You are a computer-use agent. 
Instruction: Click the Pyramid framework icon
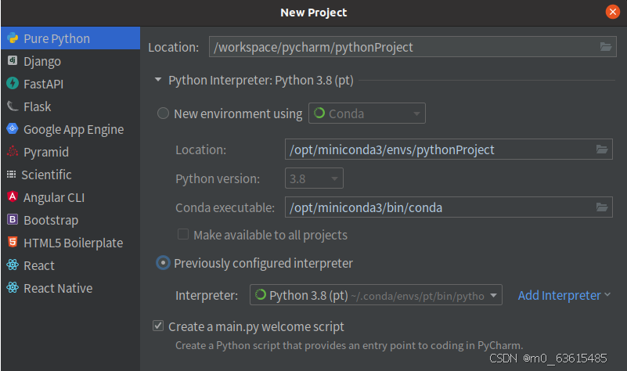pyautogui.click(x=13, y=152)
